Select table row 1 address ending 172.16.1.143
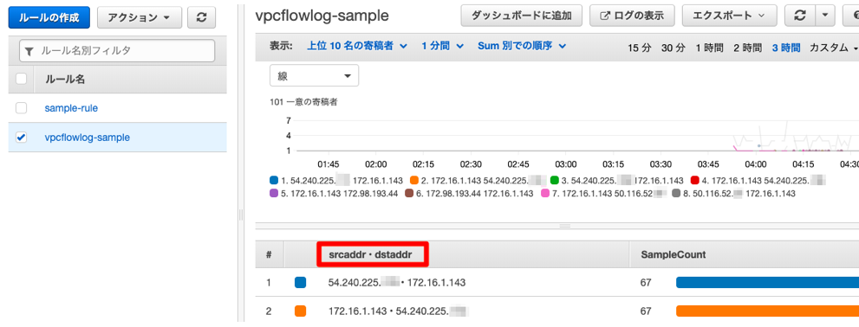The height and width of the screenshot is (327, 859). (x=397, y=283)
